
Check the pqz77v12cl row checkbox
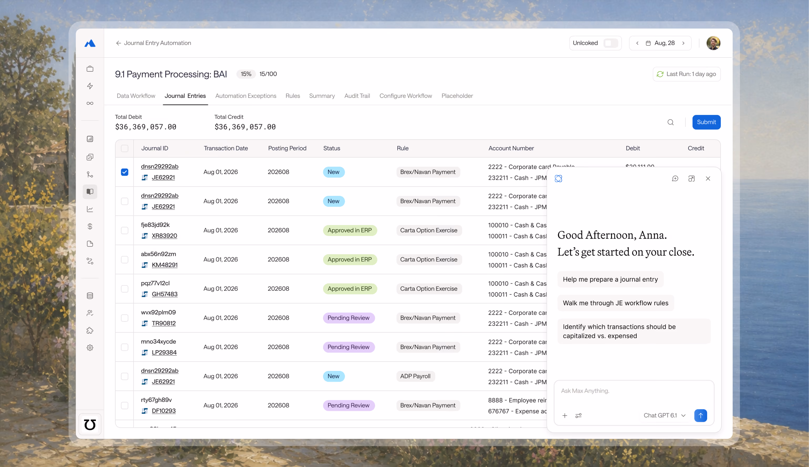[125, 289]
